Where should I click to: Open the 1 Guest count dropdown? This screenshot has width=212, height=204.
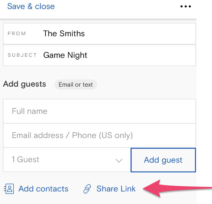point(67,160)
